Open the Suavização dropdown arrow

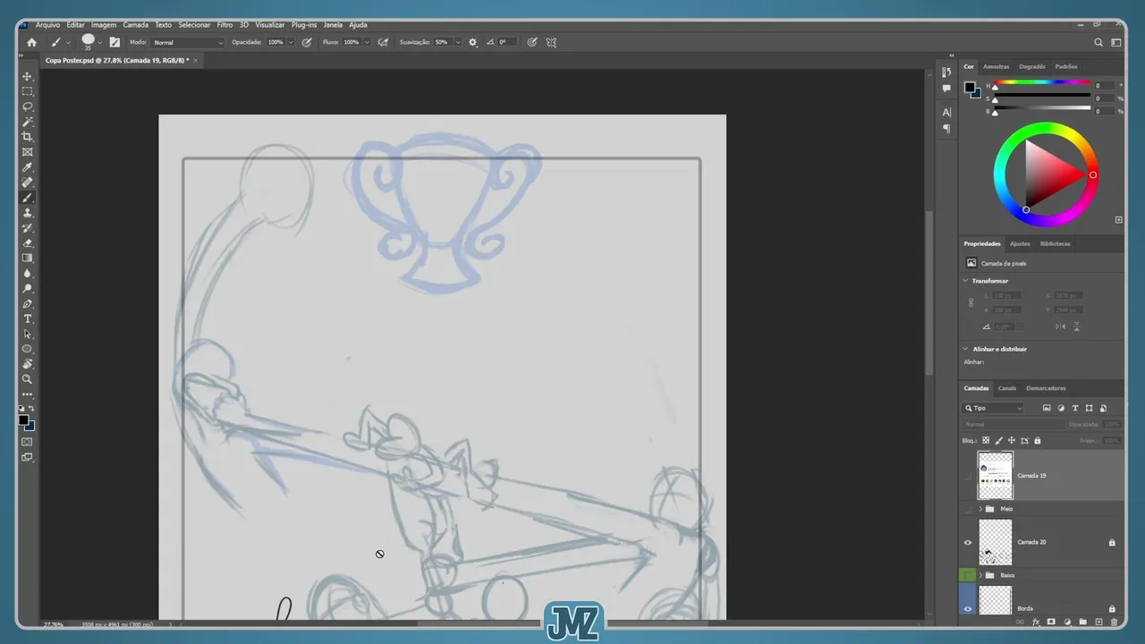[458, 42]
